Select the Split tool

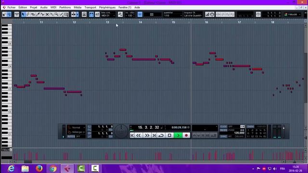[42, 14]
